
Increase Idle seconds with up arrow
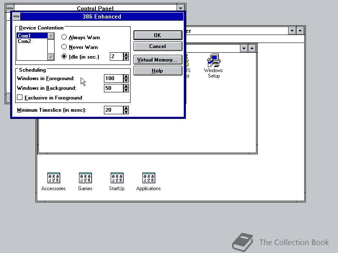[x=126, y=54]
